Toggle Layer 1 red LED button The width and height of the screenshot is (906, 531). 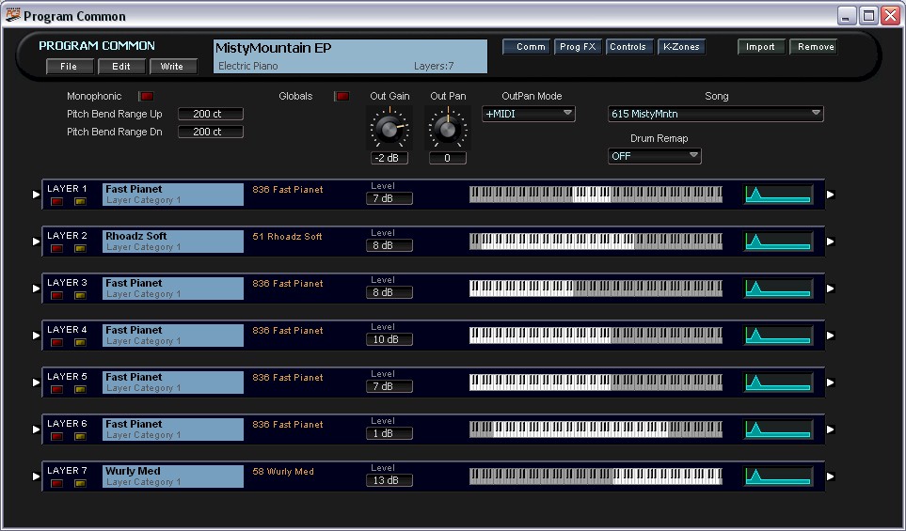[x=56, y=201]
